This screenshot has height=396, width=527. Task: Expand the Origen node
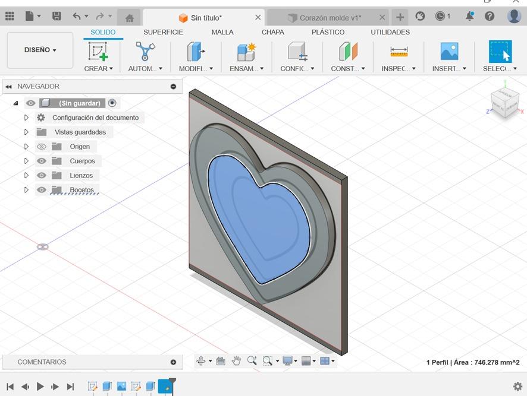(26, 147)
